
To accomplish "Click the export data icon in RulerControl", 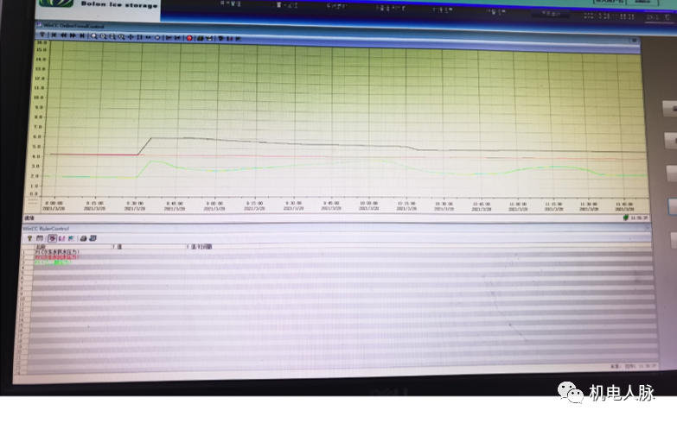I will 93,237.
